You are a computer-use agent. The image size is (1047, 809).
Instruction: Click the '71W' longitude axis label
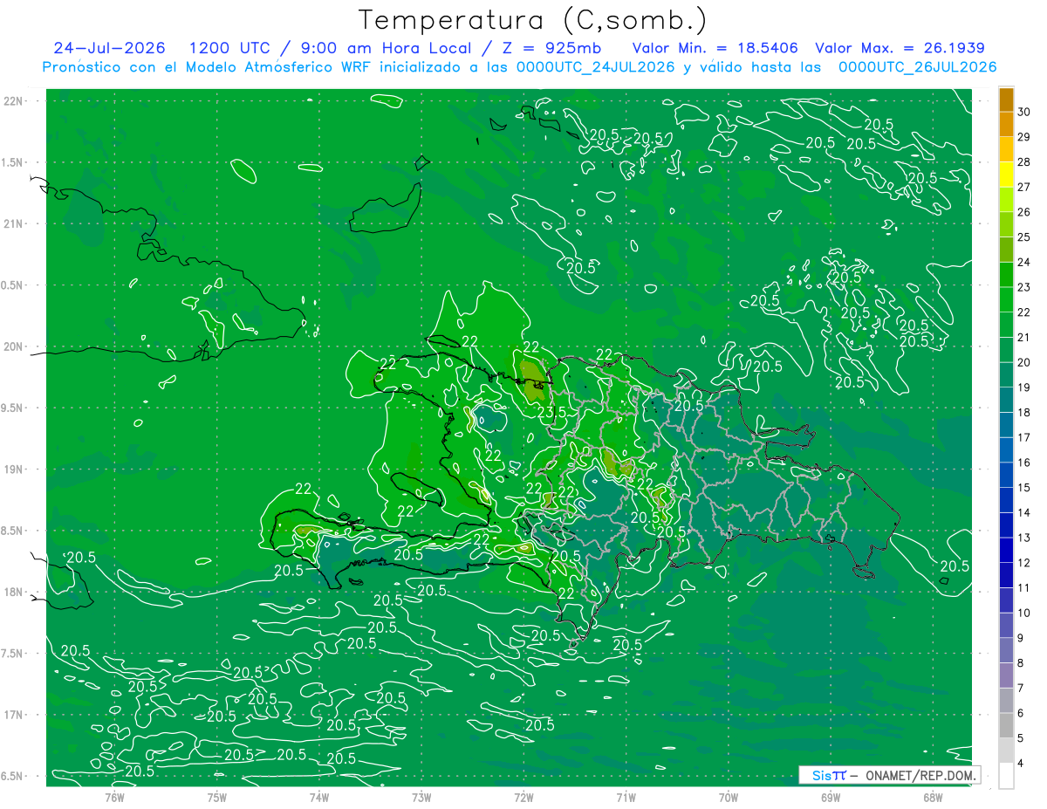(626, 798)
